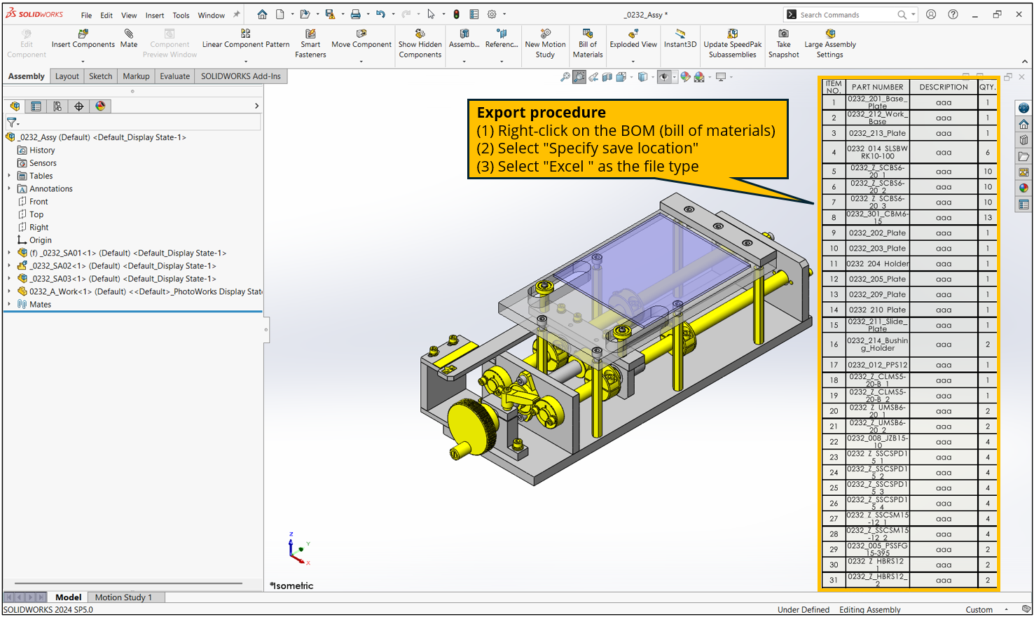Open the DisplayManager color sphere tab
Screen dimensions: 1034x617
click(100, 106)
